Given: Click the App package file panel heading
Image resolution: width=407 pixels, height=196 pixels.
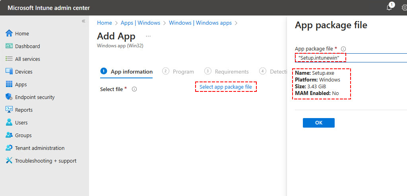Looking at the screenshot, I should (x=331, y=25).
